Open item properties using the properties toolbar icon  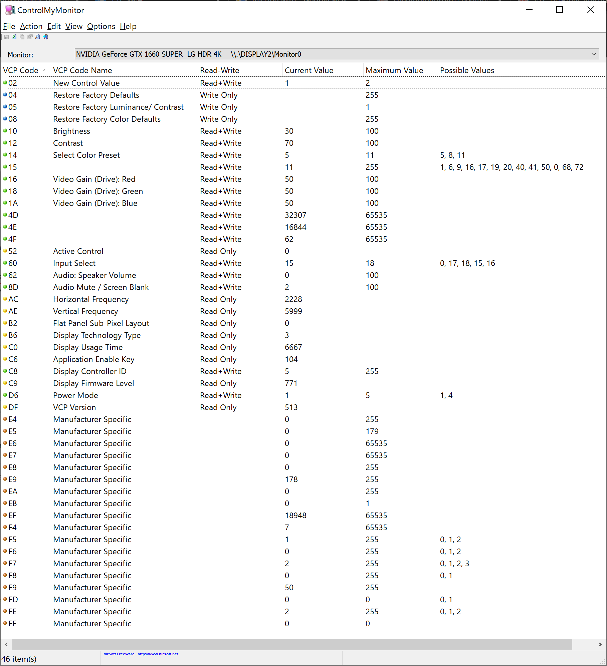(30, 37)
